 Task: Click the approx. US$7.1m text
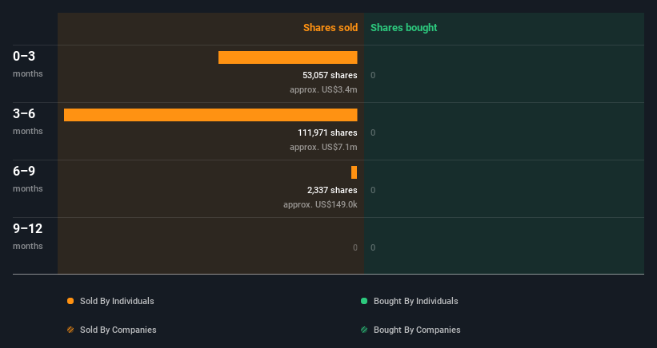(323, 147)
